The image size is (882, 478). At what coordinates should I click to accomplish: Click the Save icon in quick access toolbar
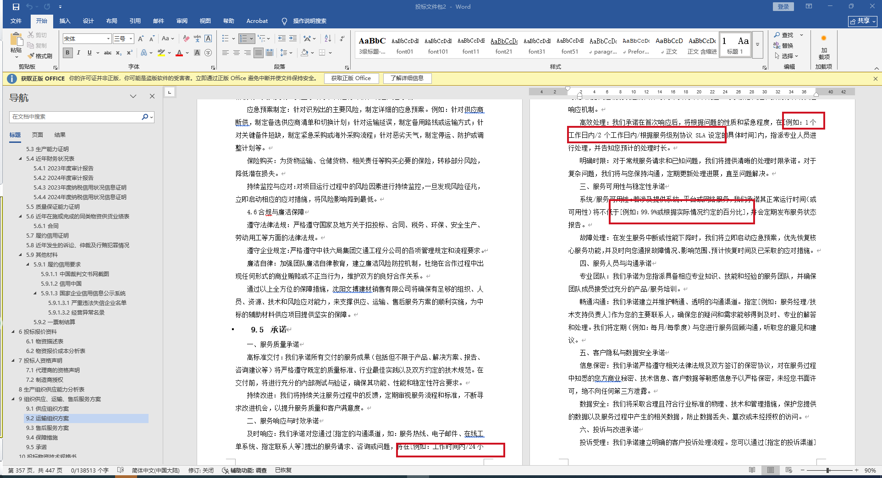[x=16, y=7]
